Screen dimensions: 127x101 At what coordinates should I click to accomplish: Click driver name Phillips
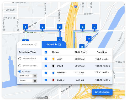pyautogui.click(x=61, y=80)
